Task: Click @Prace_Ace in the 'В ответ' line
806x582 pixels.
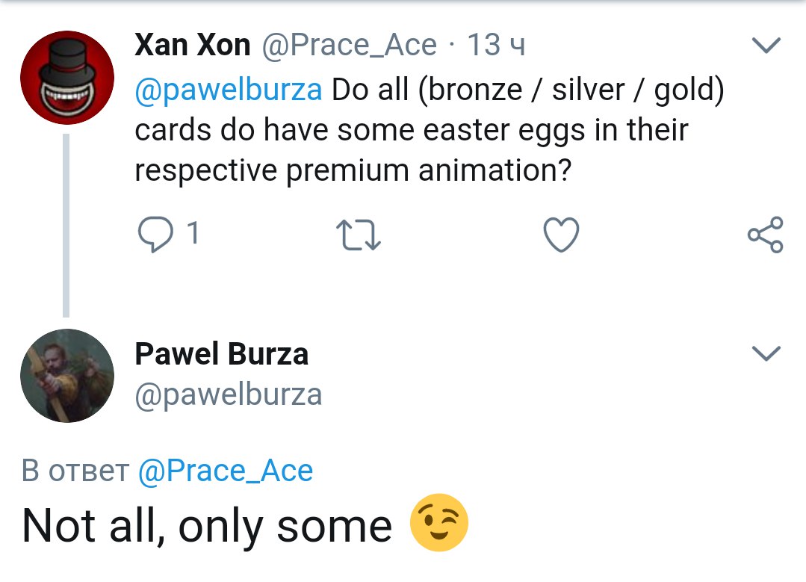Action: pos(226,471)
